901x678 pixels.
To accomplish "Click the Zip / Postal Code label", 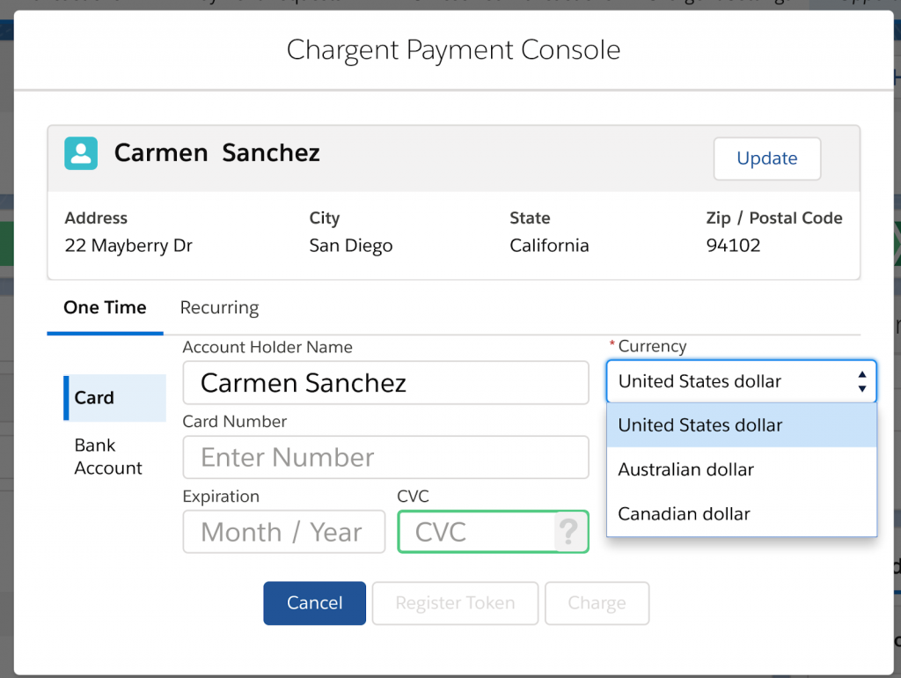I will [x=774, y=218].
